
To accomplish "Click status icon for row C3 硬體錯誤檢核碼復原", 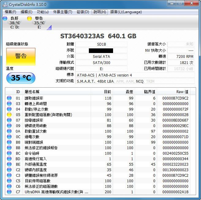I will coord(9,175).
